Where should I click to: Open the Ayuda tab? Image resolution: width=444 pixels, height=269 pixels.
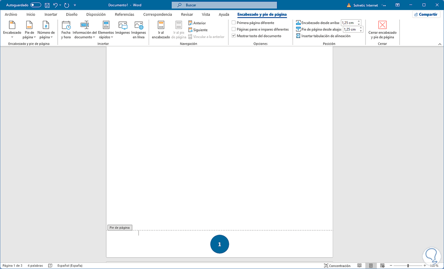tap(223, 14)
